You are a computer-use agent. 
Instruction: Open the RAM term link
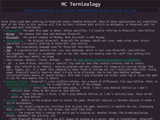pos(8,67)
